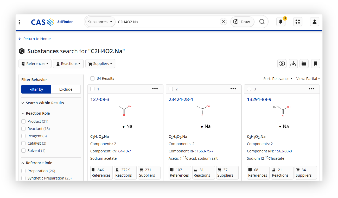
Task: Select result 2 checkbox
Action: (x=171, y=89)
